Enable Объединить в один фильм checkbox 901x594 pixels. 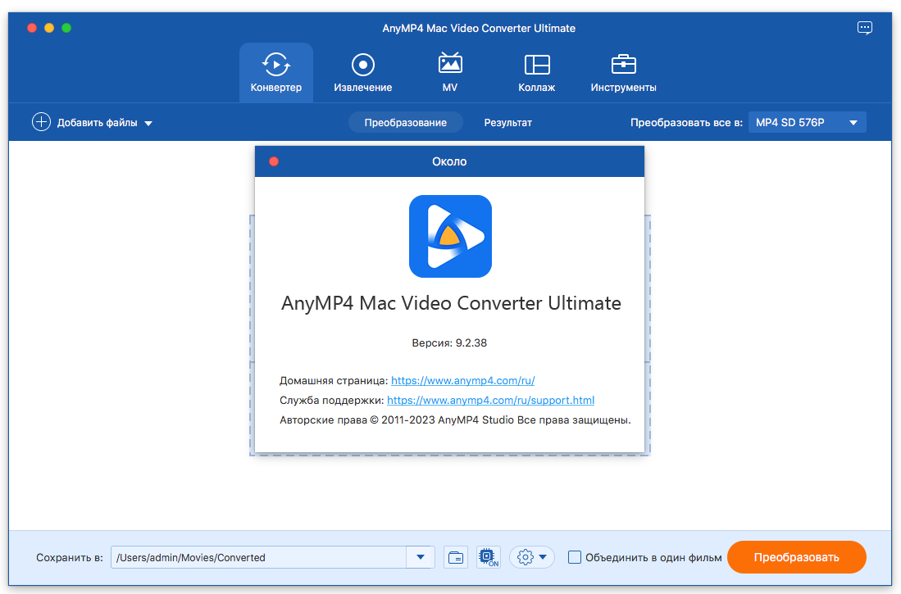pos(575,557)
